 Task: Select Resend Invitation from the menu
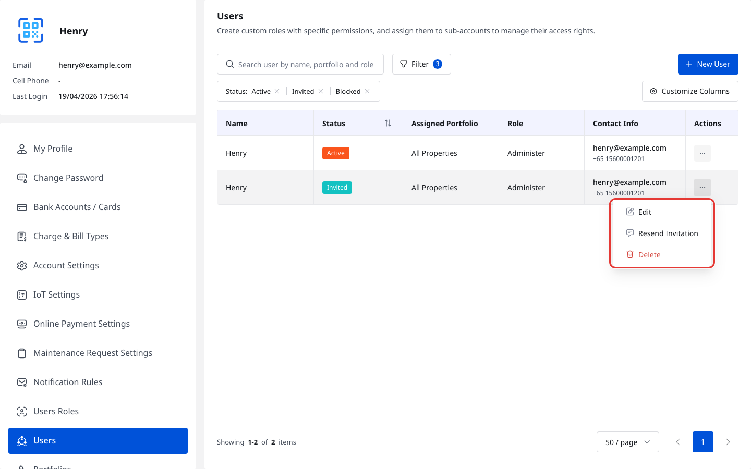pyautogui.click(x=662, y=233)
